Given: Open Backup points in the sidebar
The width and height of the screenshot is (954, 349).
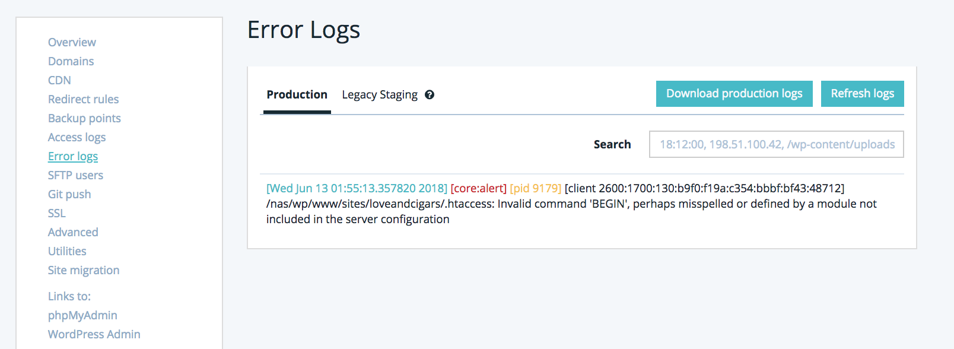Looking at the screenshot, I should pyautogui.click(x=84, y=118).
